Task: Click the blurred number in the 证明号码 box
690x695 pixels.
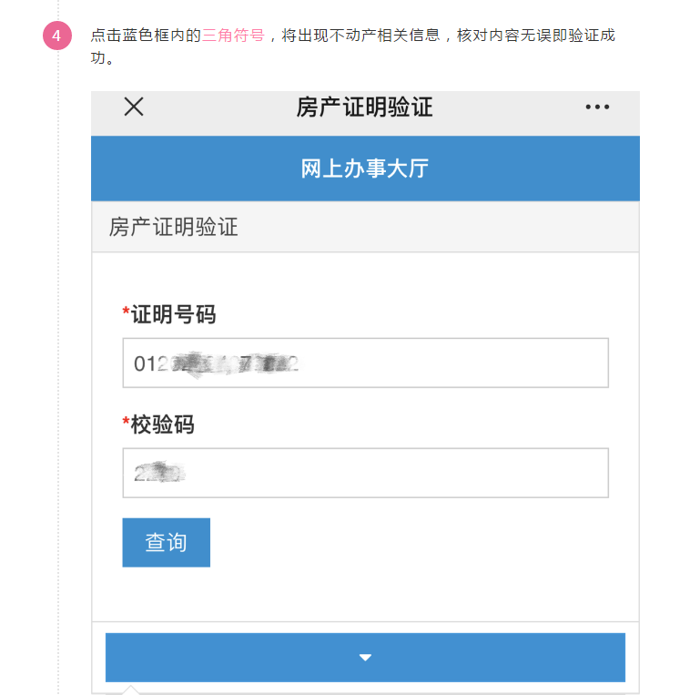Action: point(216,364)
